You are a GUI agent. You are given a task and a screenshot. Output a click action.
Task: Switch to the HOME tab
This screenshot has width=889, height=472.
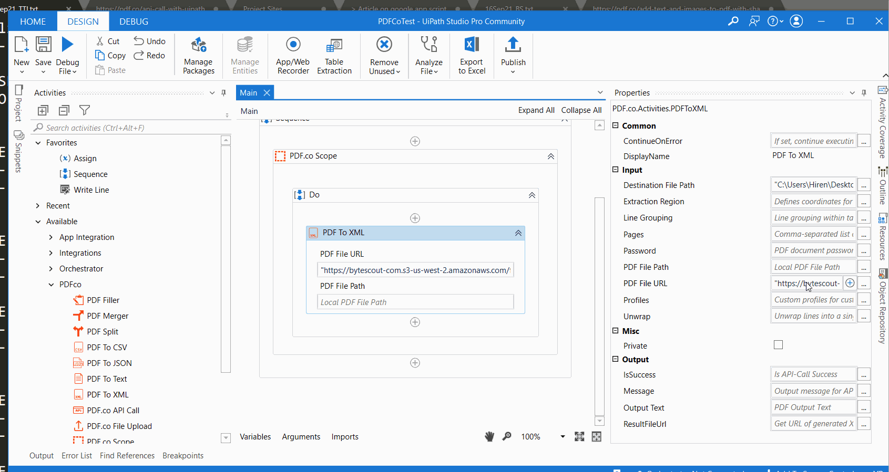[33, 22]
